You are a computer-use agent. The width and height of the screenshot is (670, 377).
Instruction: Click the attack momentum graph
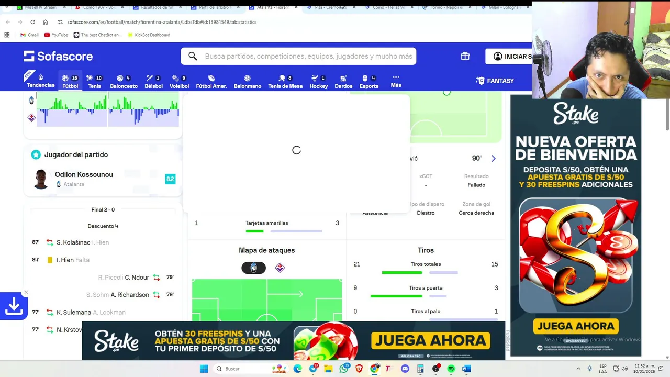point(107,109)
